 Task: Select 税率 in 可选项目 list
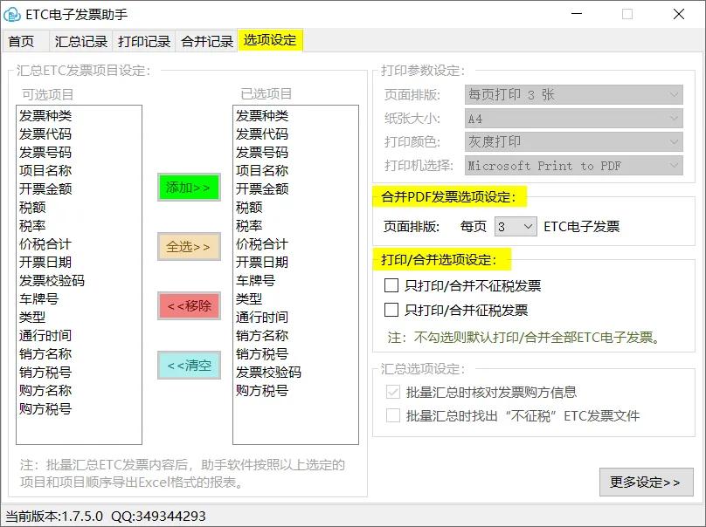tap(32, 226)
